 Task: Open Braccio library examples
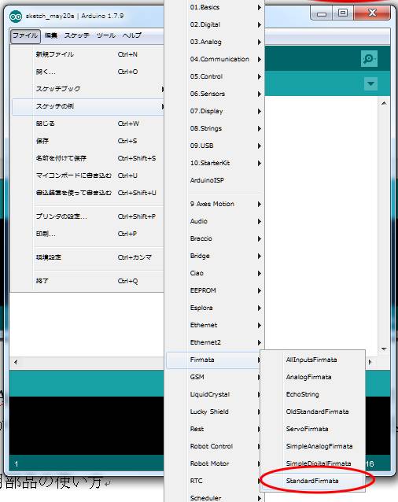(x=215, y=238)
